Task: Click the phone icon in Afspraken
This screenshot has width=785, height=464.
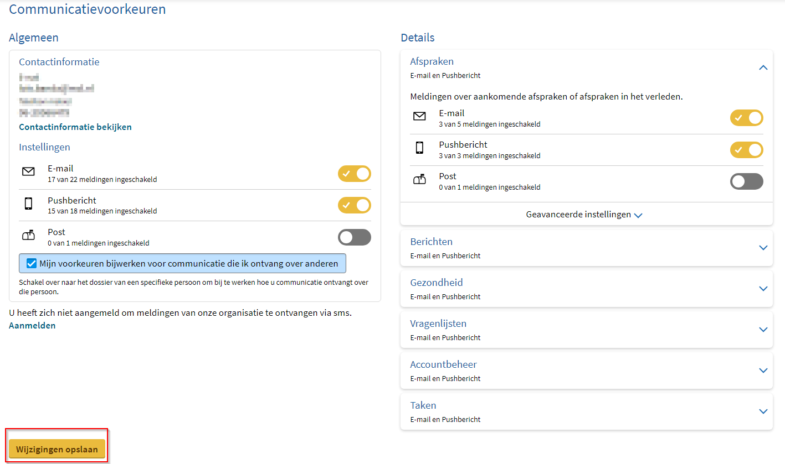Action: point(419,148)
